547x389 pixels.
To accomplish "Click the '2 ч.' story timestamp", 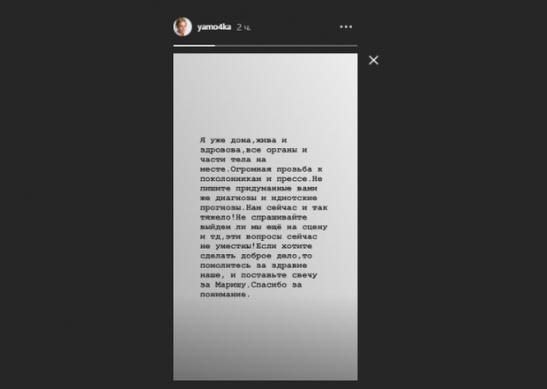I will click(x=244, y=27).
